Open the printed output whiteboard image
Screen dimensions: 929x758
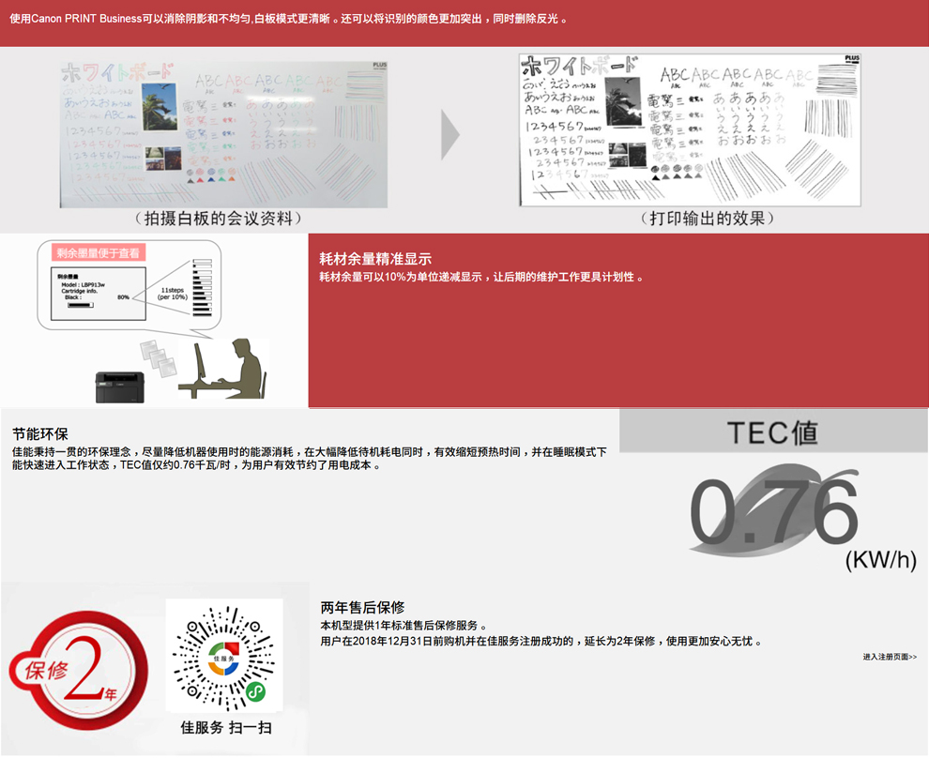click(690, 129)
